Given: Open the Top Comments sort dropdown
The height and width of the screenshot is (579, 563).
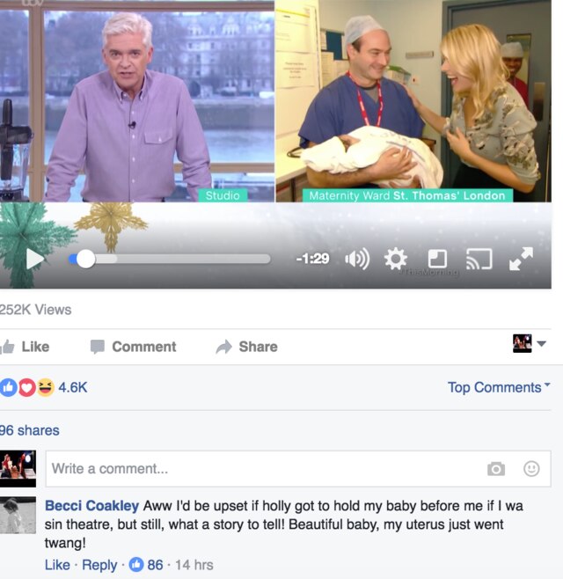Looking at the screenshot, I should pos(499,387).
